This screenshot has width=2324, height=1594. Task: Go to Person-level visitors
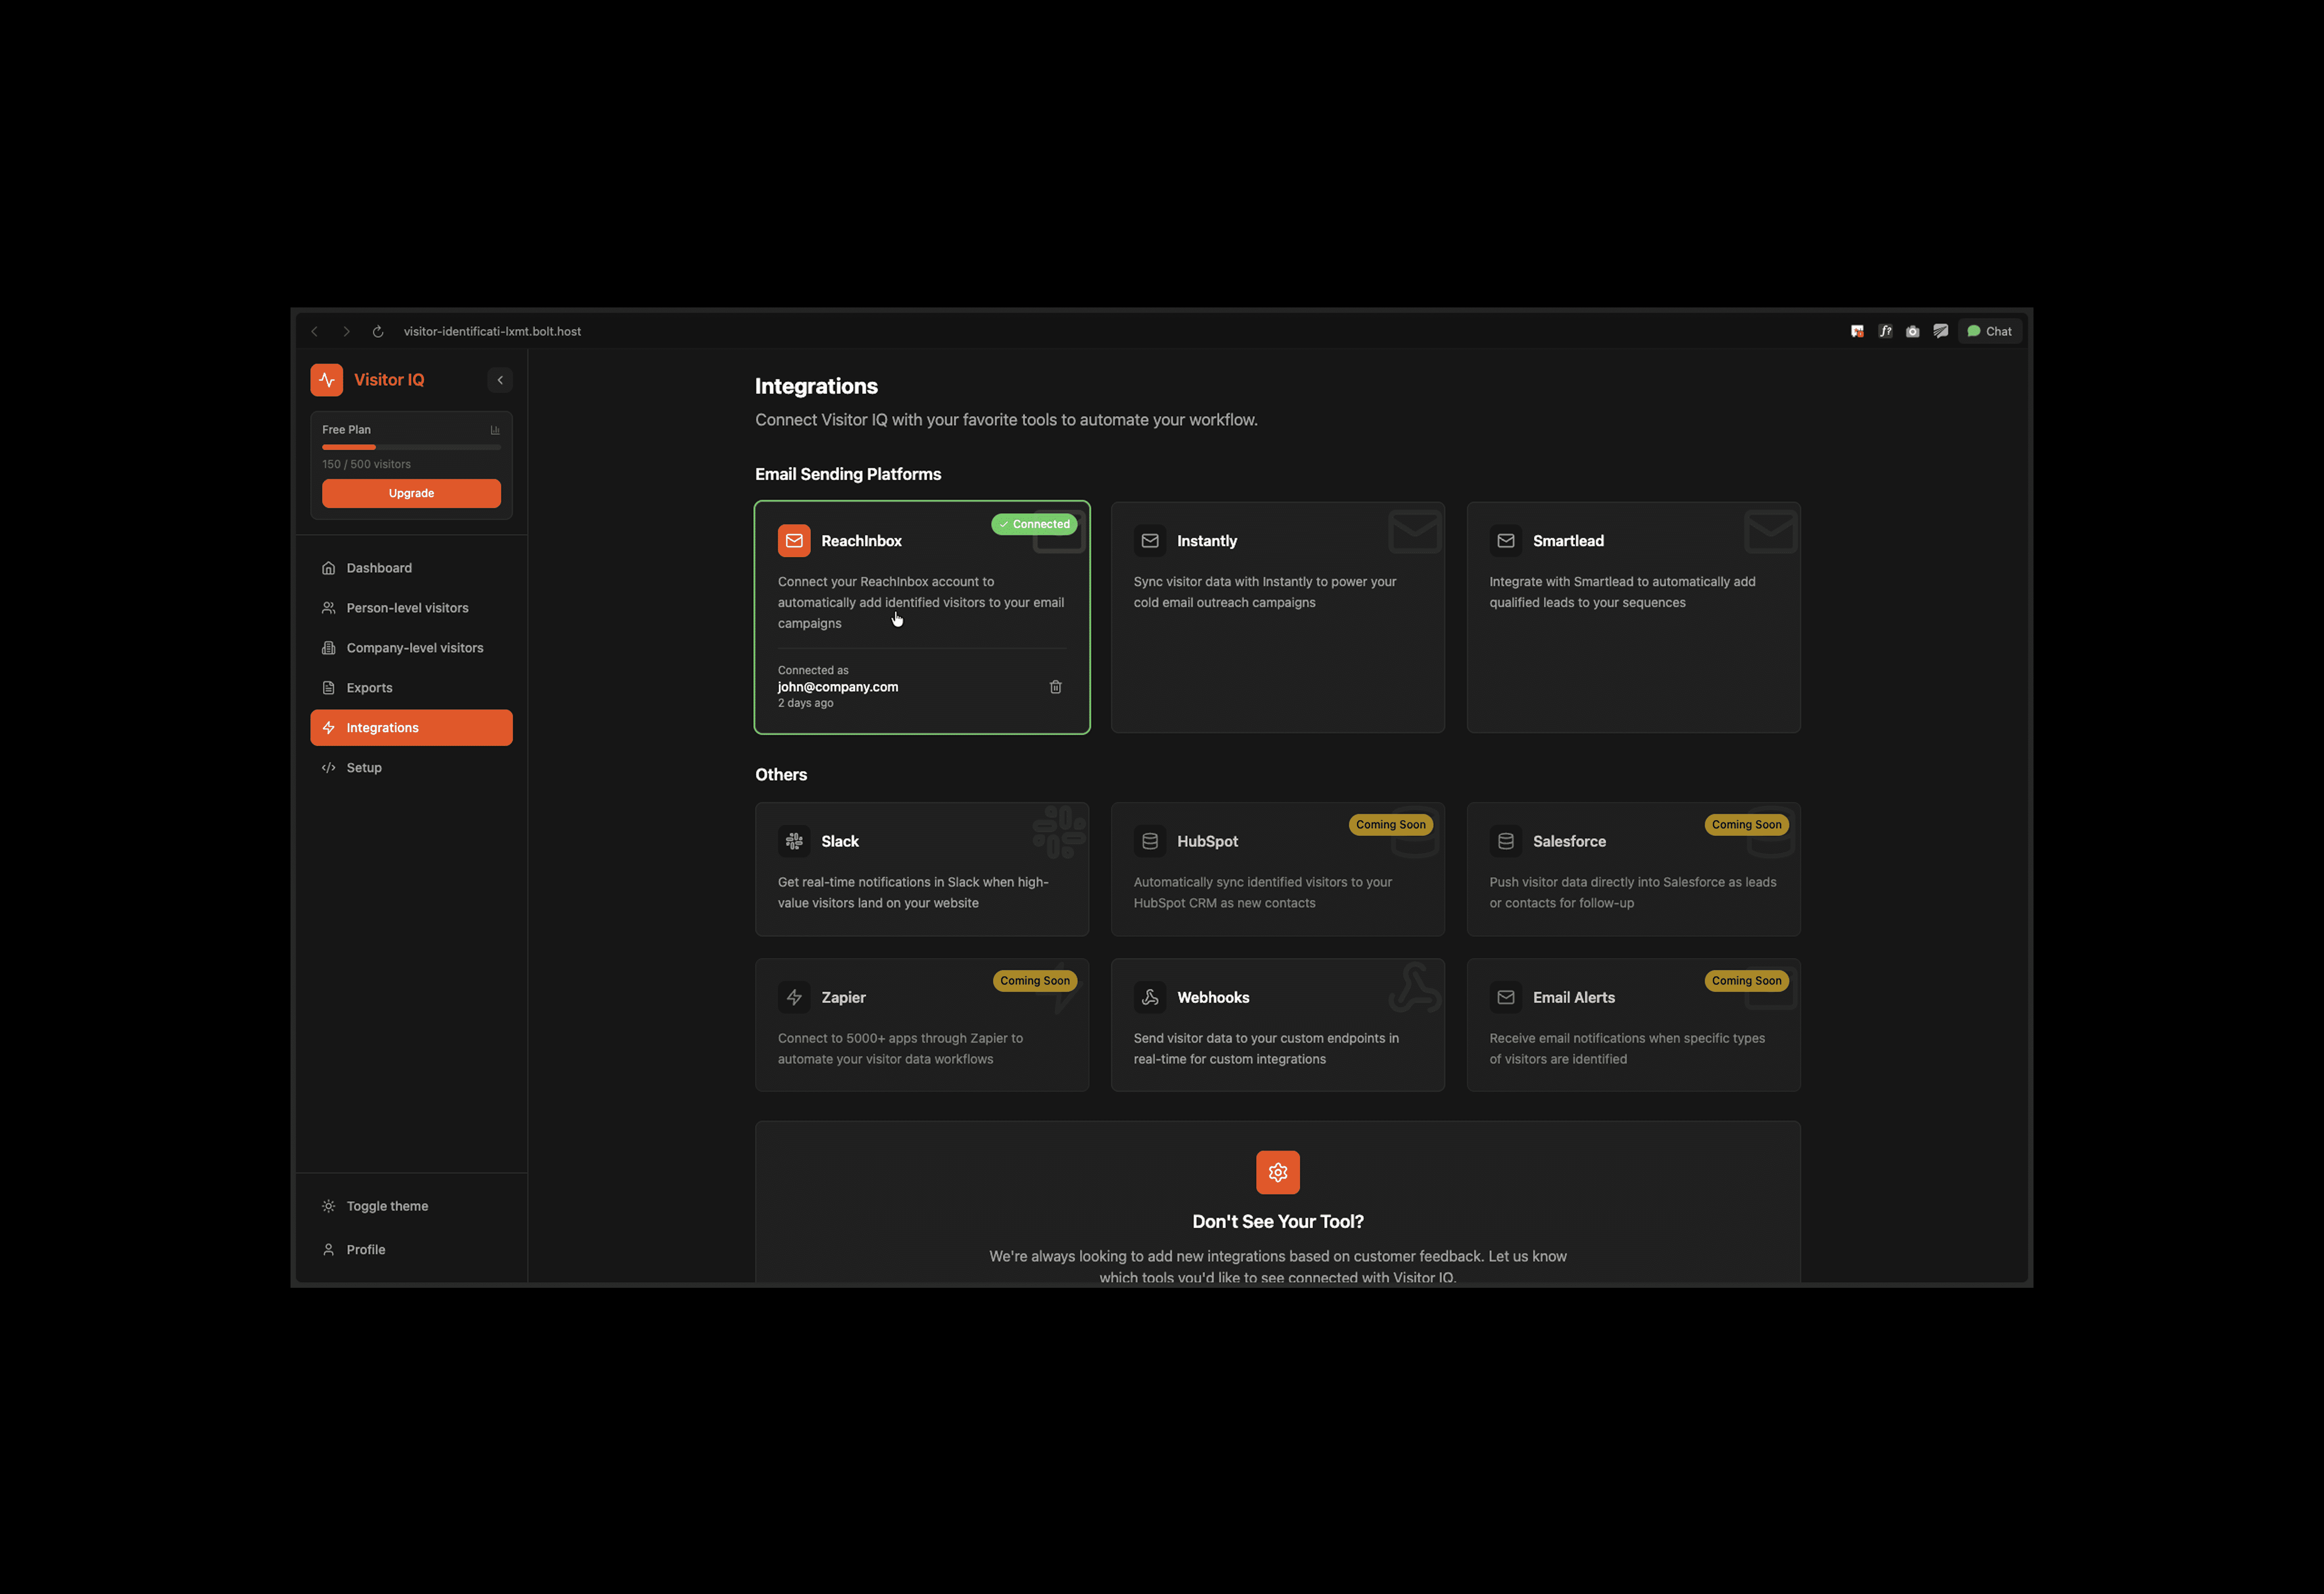(x=407, y=608)
